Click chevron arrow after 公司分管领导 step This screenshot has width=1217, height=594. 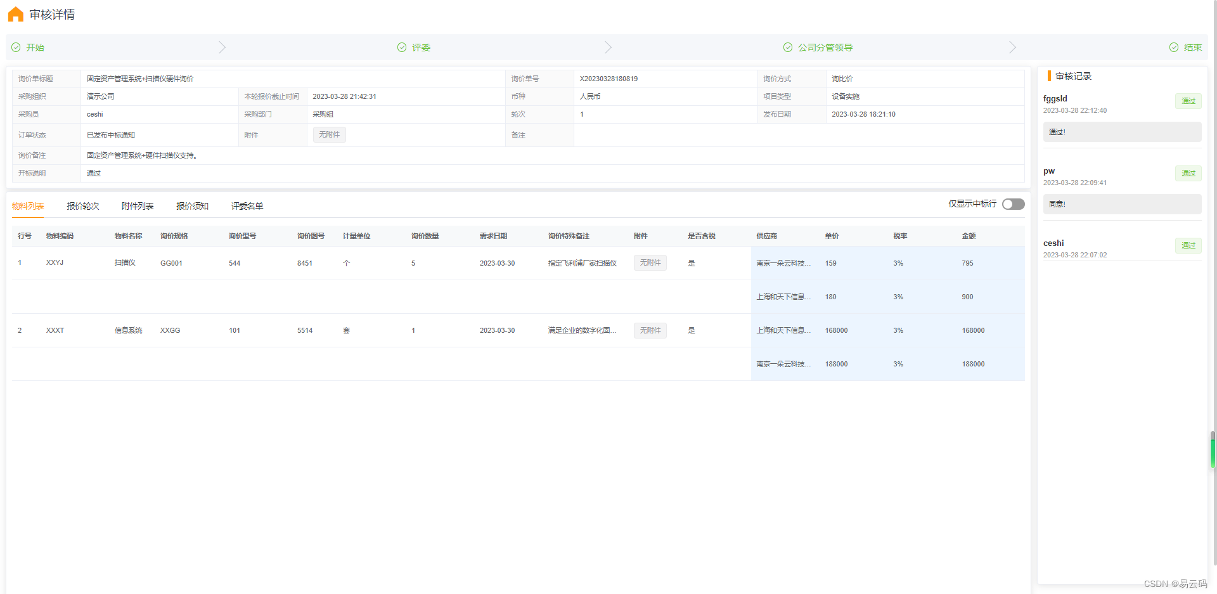click(1012, 48)
